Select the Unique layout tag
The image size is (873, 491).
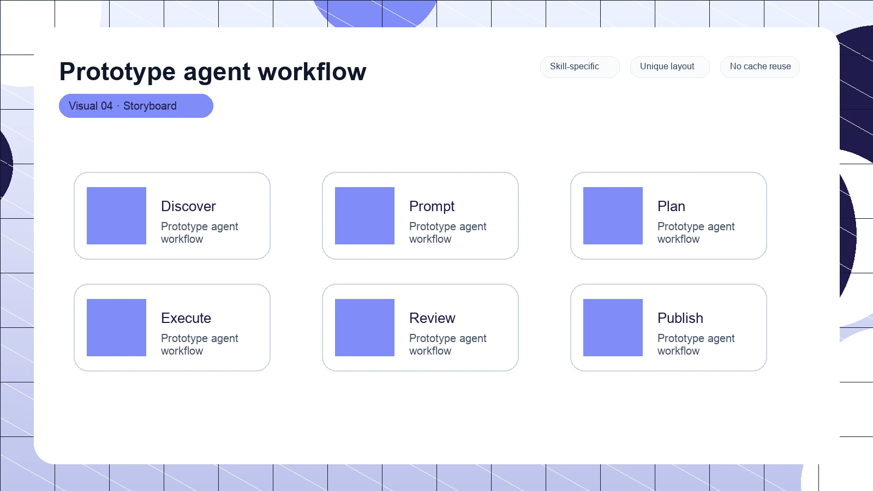pyautogui.click(x=670, y=67)
